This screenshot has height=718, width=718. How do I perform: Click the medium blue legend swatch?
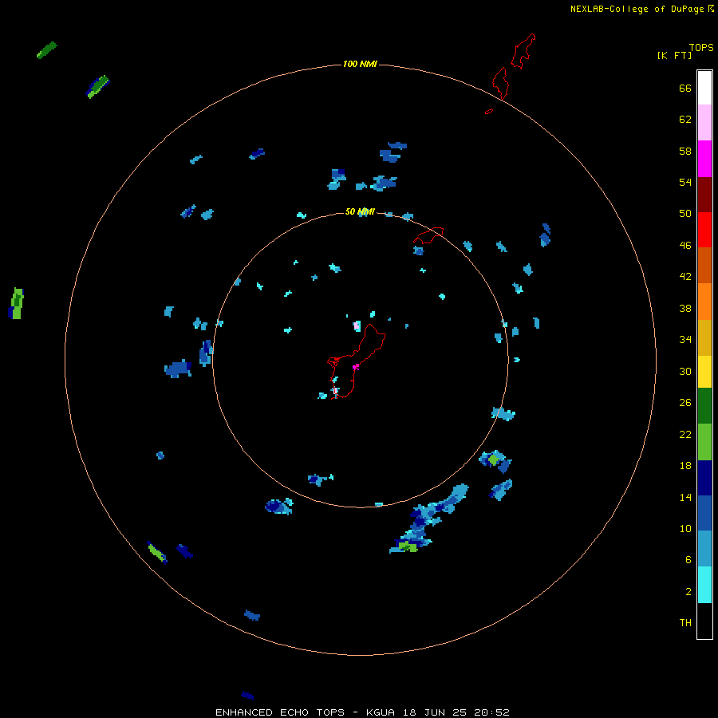point(704,513)
